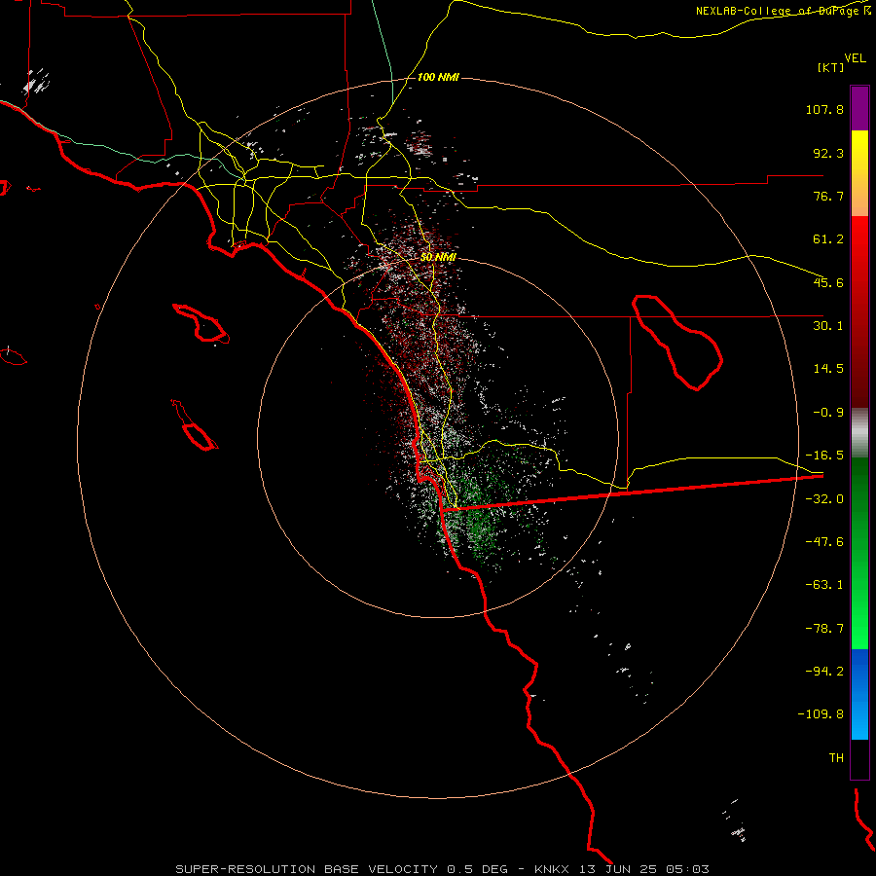Select the -0.9 scale value
Image resolution: width=876 pixels, height=876 pixels.
coord(828,413)
